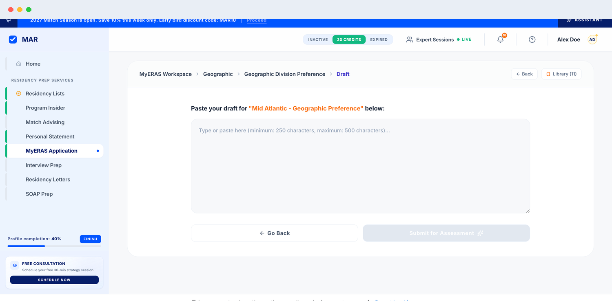
Task: Click Geographic Division Preference breadcrumb
Action: (x=285, y=74)
